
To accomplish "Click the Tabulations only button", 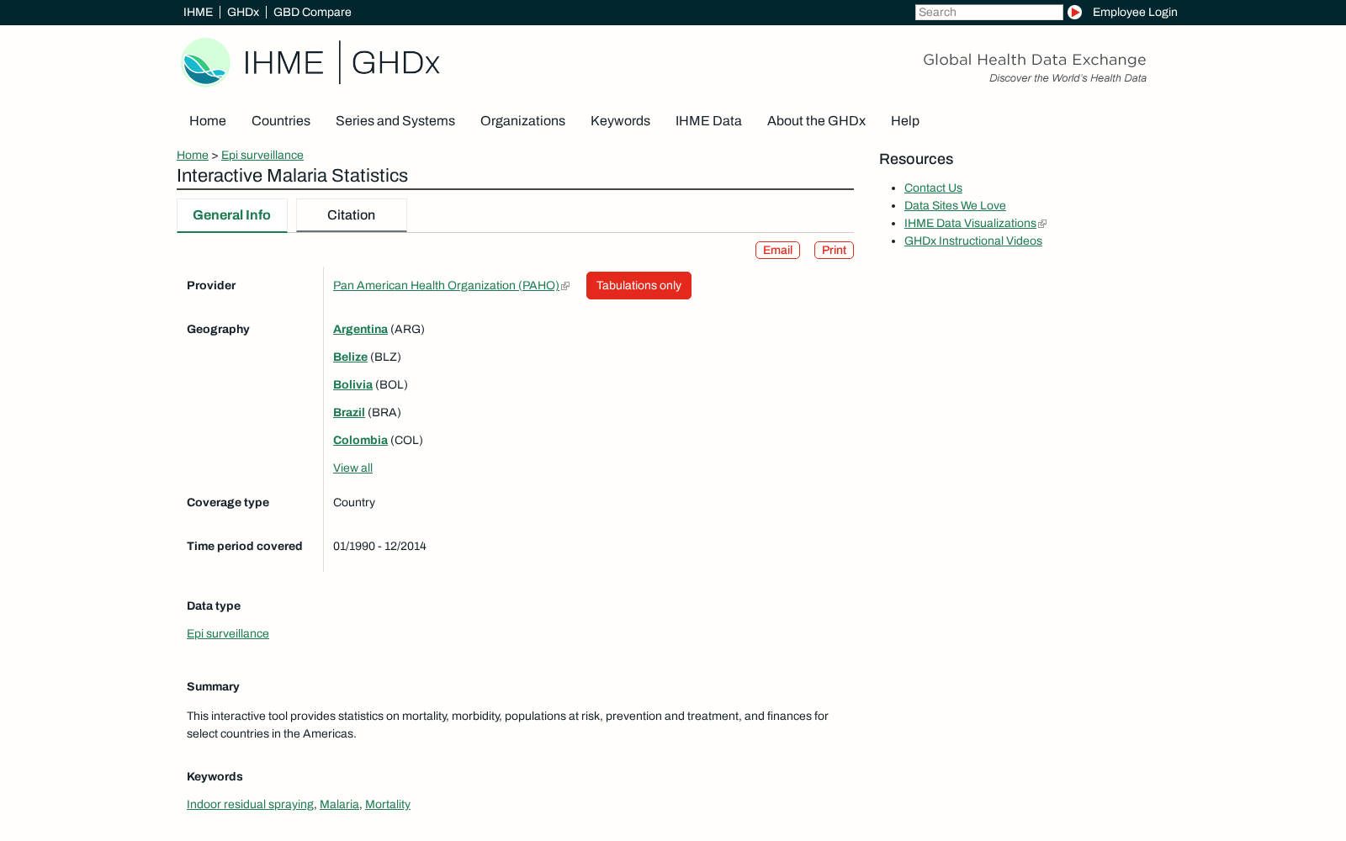I will (x=639, y=286).
